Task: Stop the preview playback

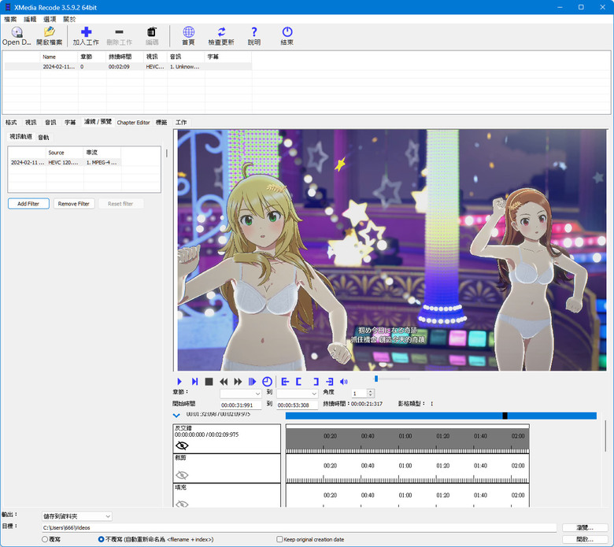Action: pyautogui.click(x=209, y=382)
